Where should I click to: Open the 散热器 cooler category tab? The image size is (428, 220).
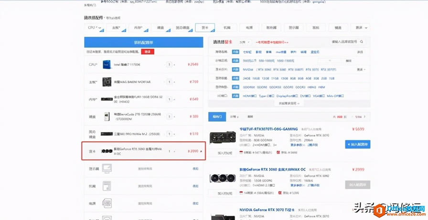(x=271, y=28)
